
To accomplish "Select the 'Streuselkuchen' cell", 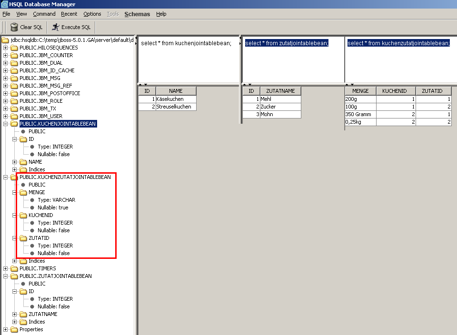I will (176, 107).
